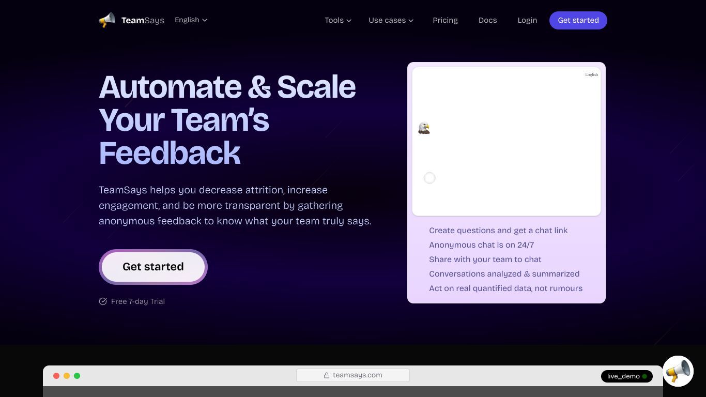Screen dimensions: 706x397
Task: Click the yellow dot in demo window
Action: pos(67,376)
